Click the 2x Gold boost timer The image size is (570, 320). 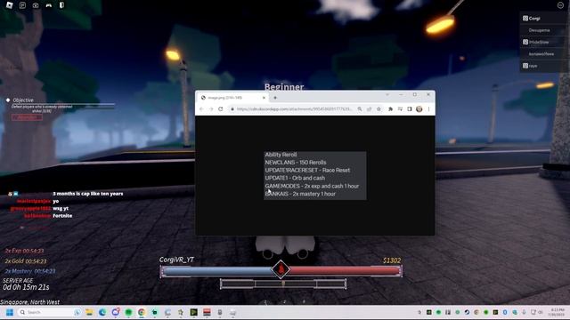click(x=26, y=260)
